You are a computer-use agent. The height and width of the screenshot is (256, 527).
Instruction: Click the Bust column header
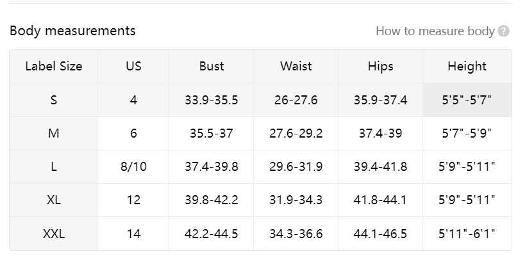tap(212, 66)
